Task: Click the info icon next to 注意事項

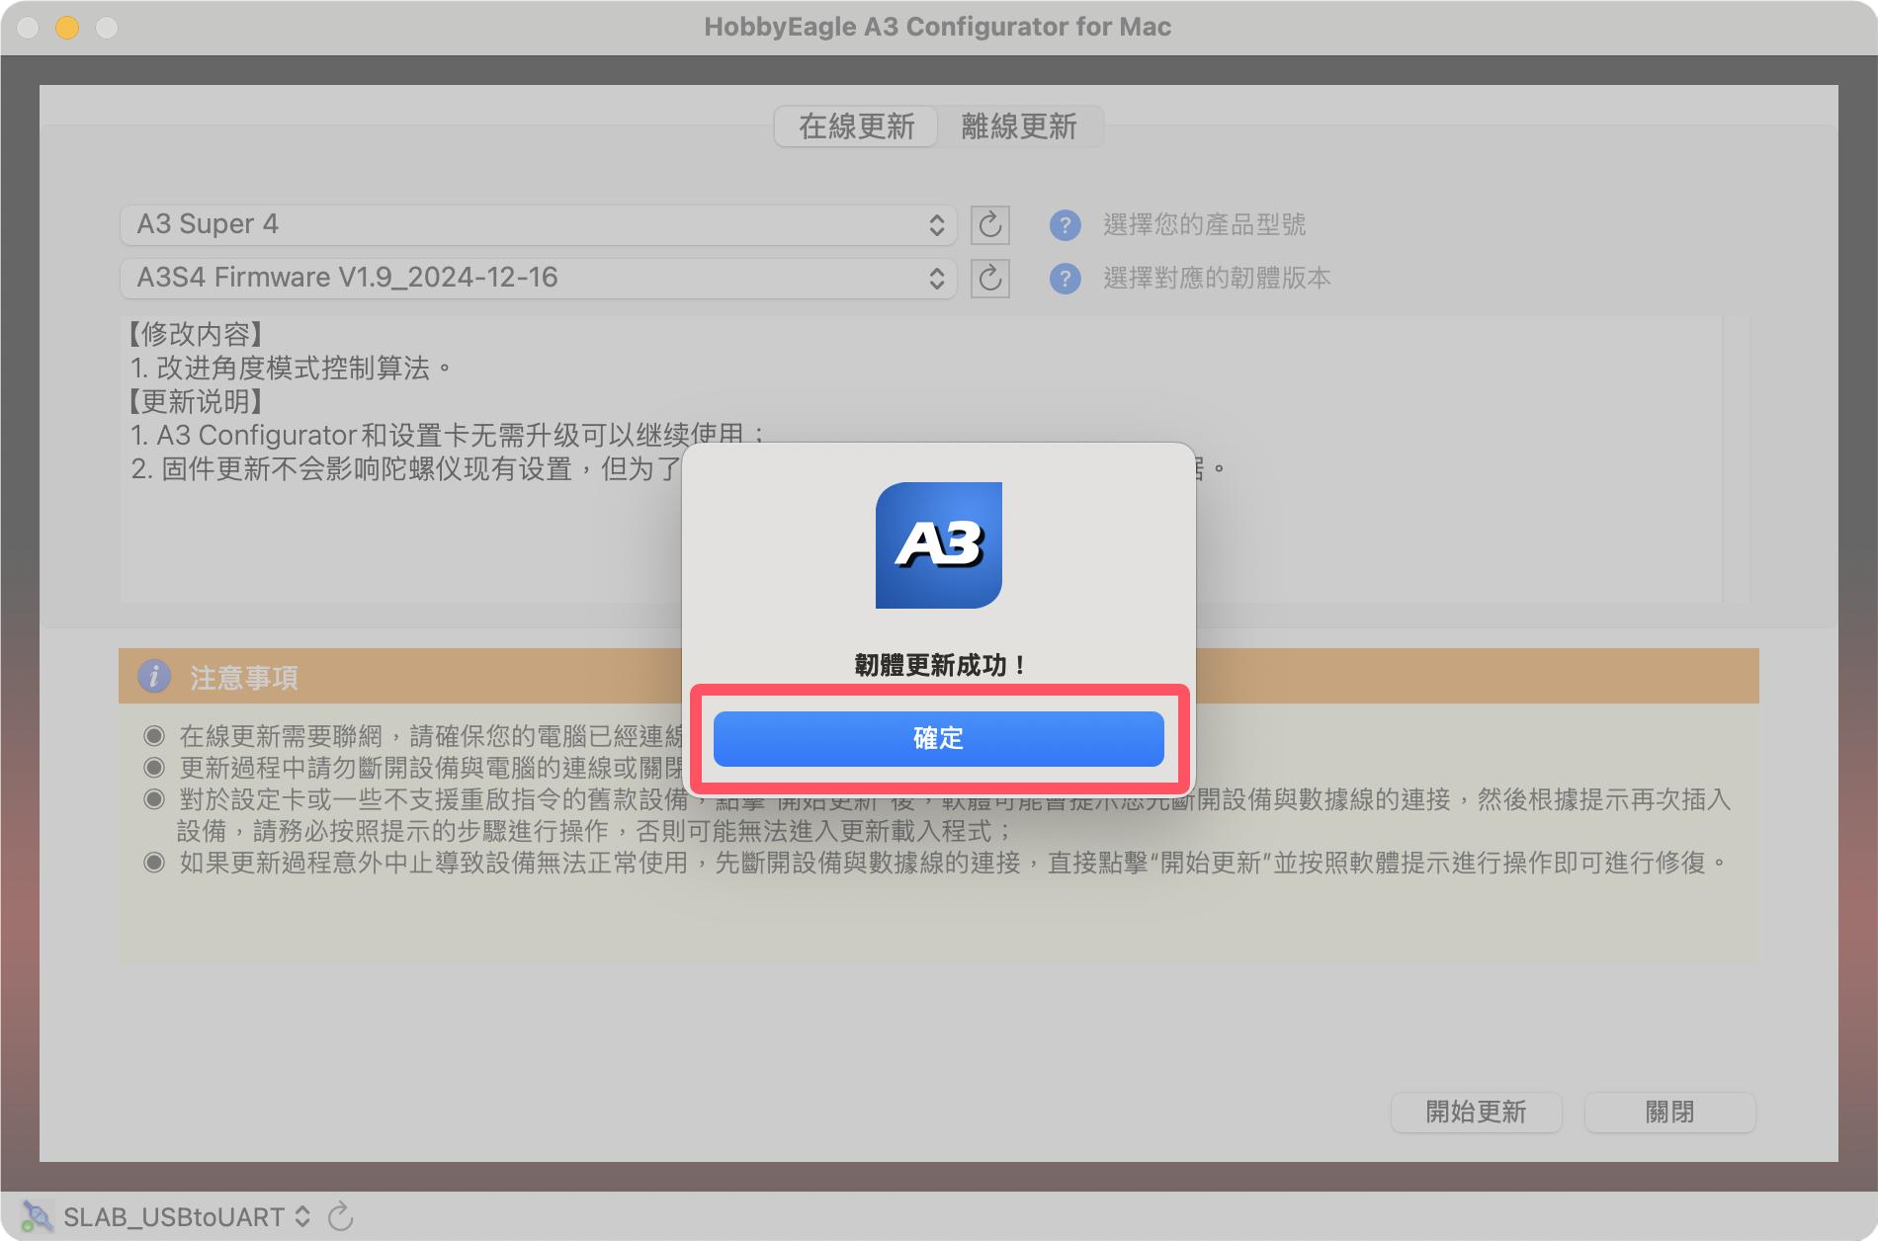Action: pos(153,677)
